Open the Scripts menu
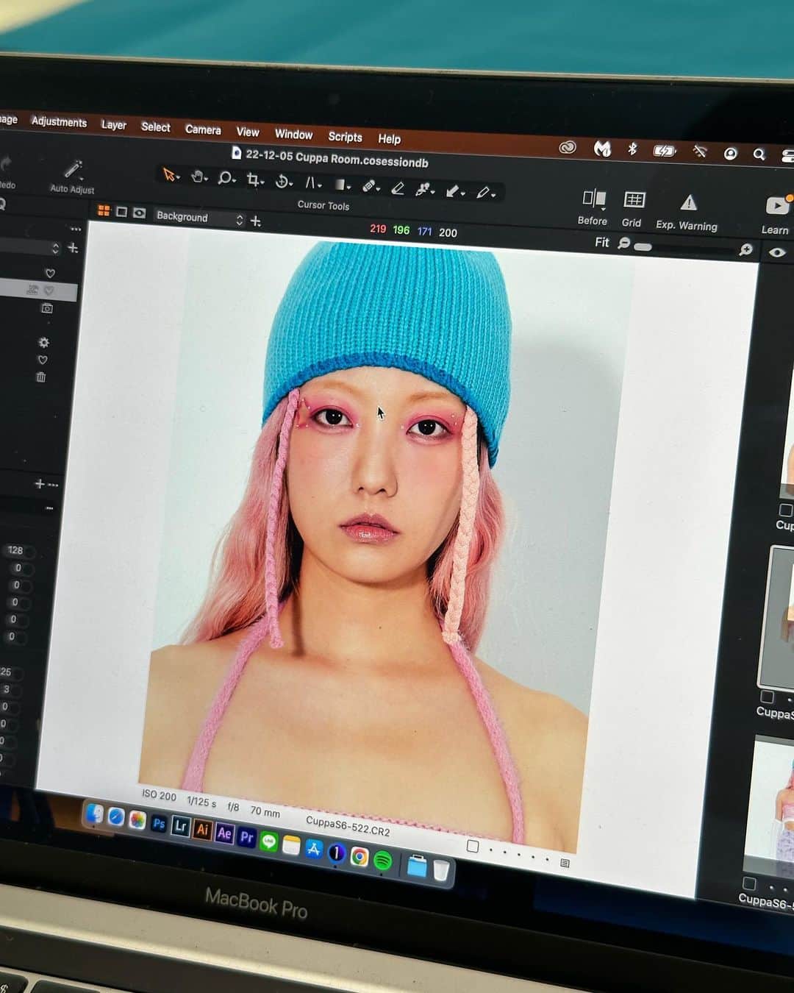Viewport: 794px width, 993px height. [345, 137]
